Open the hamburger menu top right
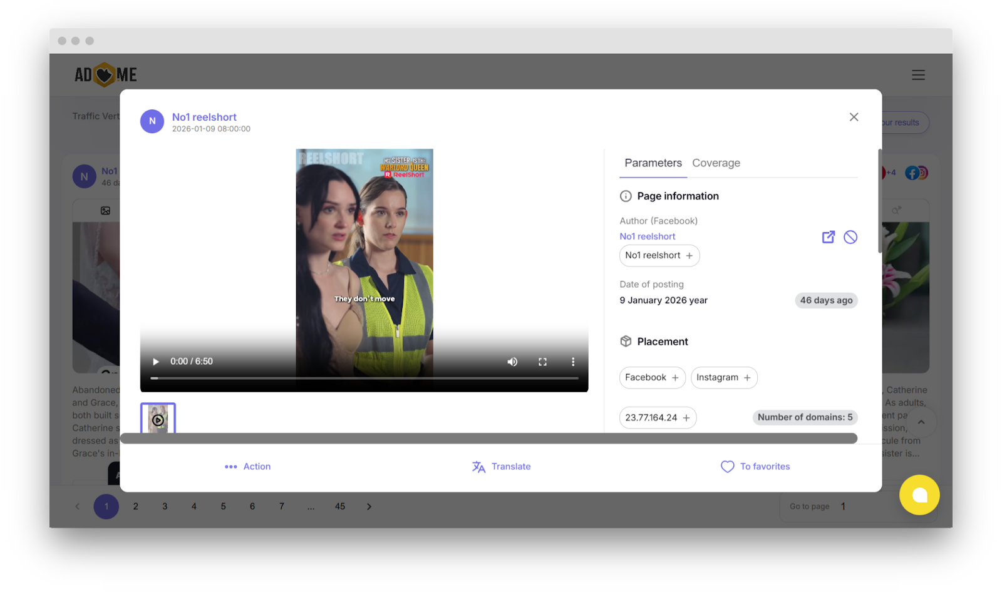This screenshot has width=1002, height=598. coord(917,74)
